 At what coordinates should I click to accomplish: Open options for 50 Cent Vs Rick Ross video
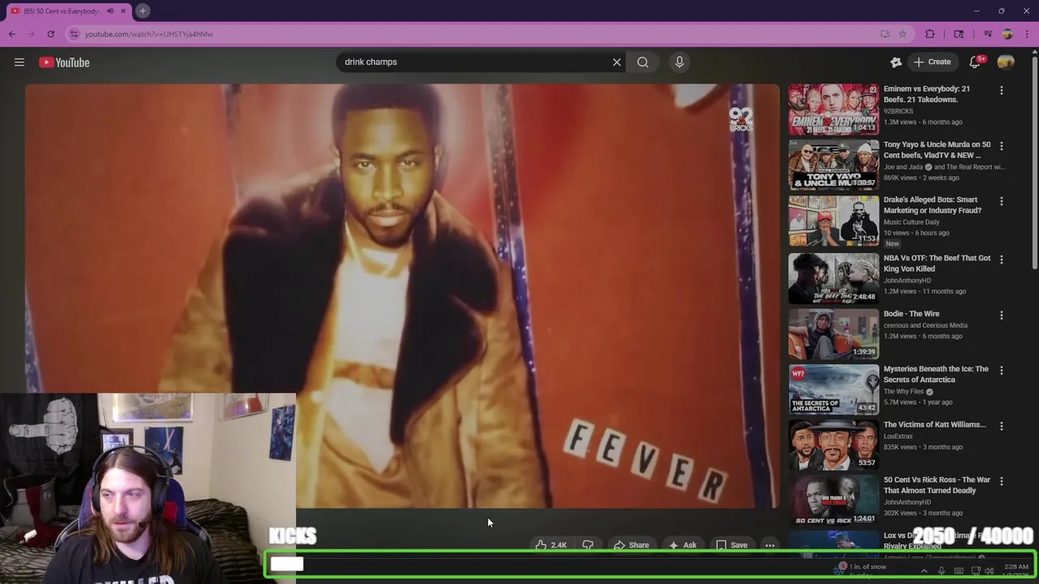pos(1002,481)
